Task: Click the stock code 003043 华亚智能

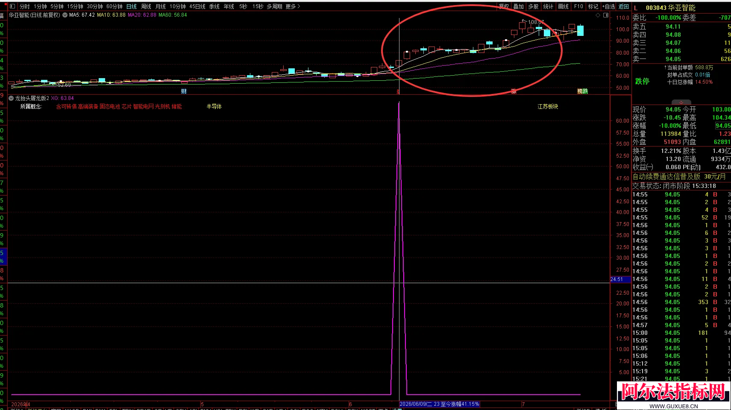Action: [x=670, y=8]
